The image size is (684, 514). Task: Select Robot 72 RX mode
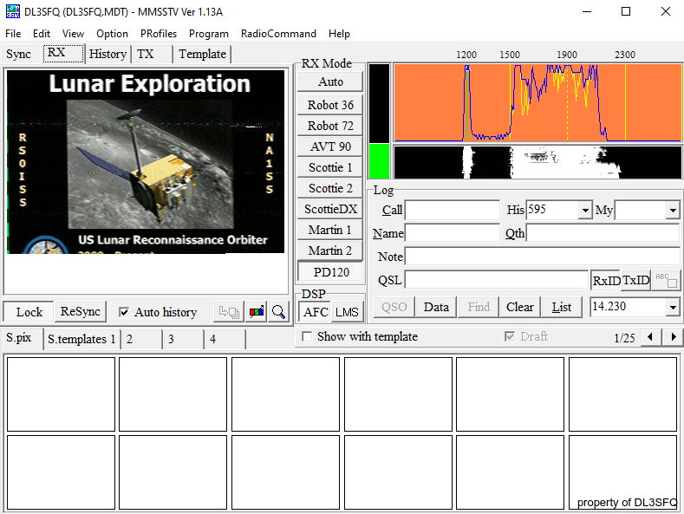pos(330,126)
